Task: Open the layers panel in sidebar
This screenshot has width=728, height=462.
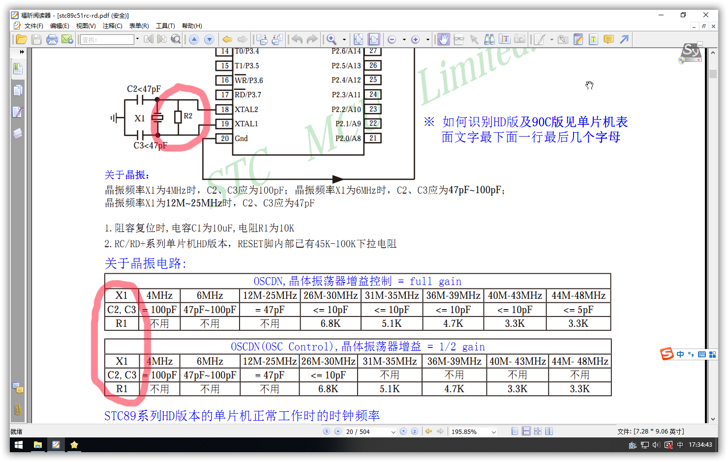Action: coord(18,134)
